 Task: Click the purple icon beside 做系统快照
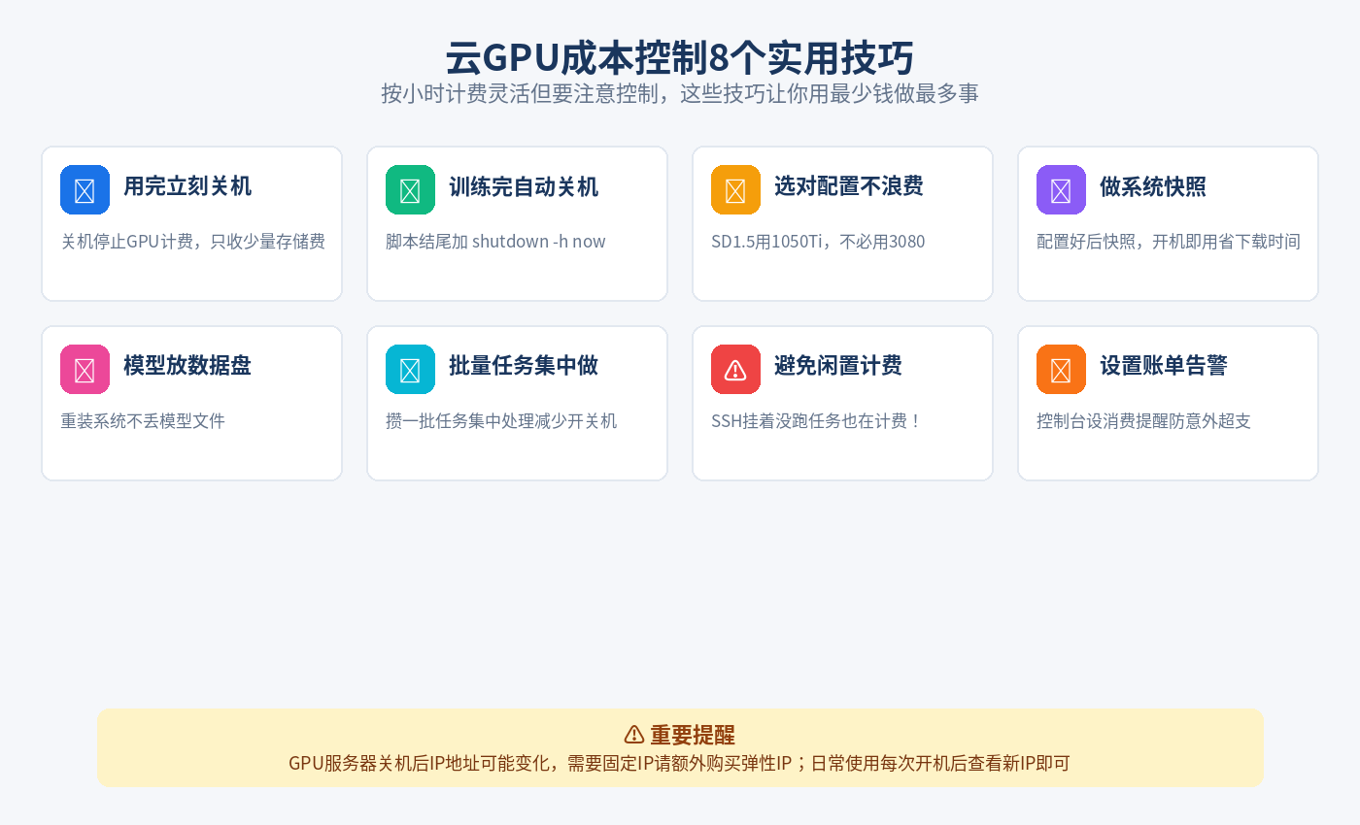[x=1061, y=189]
